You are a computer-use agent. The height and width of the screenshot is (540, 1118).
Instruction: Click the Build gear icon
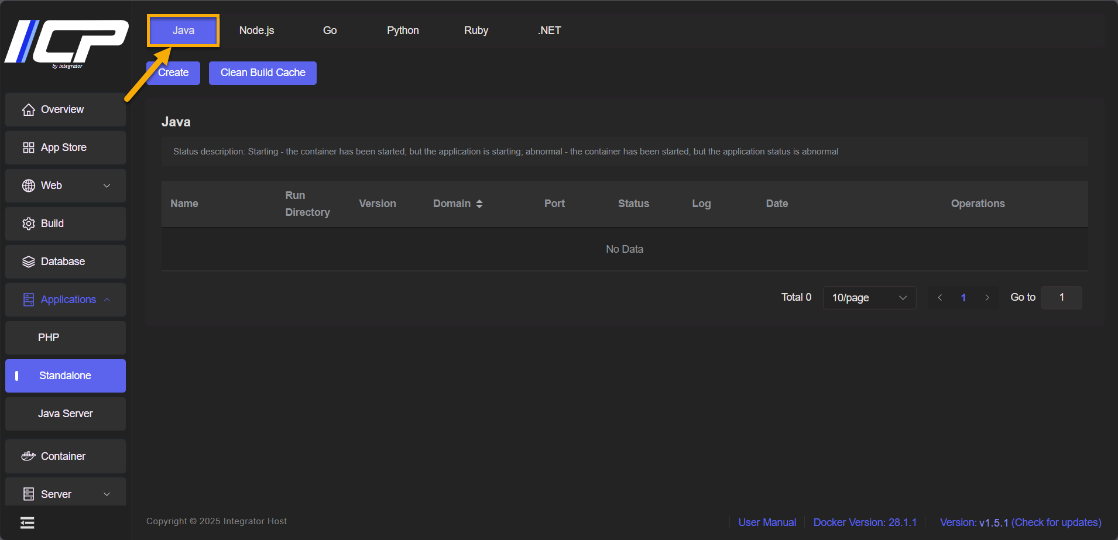pos(29,224)
